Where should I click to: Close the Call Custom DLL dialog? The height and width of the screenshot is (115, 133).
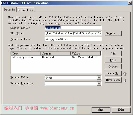pos(129,3)
